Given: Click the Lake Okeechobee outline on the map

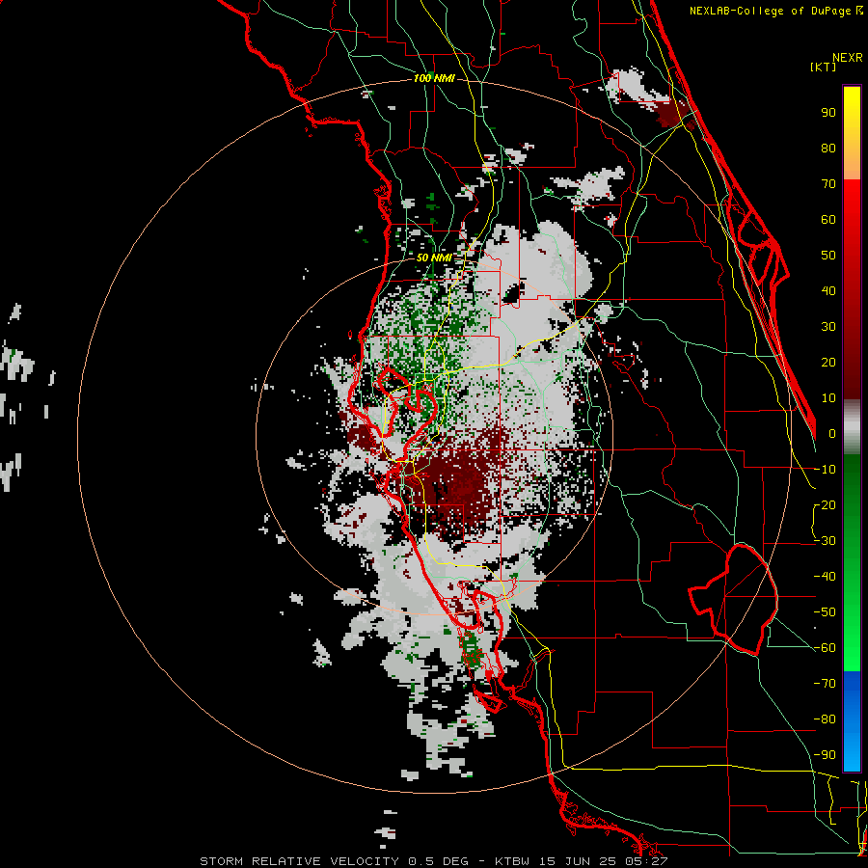Looking at the screenshot, I should tap(736, 599).
